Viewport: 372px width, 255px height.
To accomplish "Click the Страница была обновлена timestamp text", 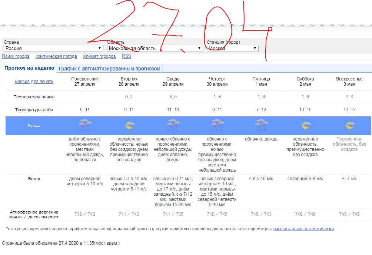I will pyautogui.click(x=61, y=243).
